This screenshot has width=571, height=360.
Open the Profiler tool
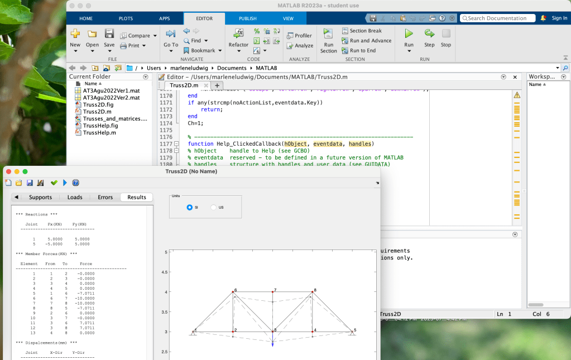click(299, 36)
